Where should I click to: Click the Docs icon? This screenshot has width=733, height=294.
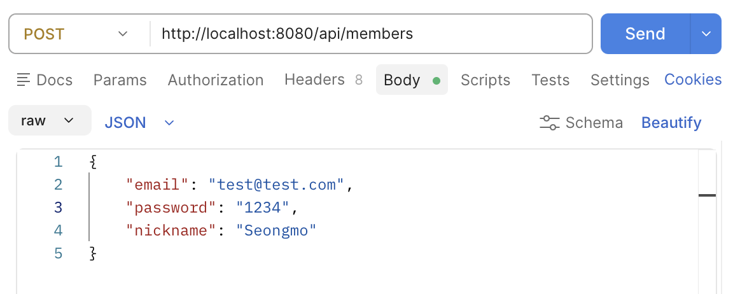(24, 80)
